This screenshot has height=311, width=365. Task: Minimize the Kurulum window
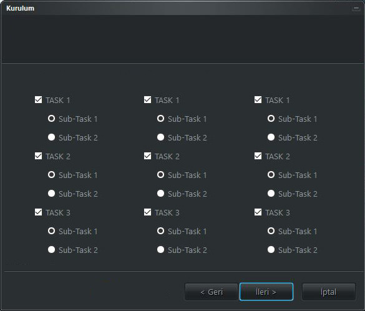click(356, 8)
